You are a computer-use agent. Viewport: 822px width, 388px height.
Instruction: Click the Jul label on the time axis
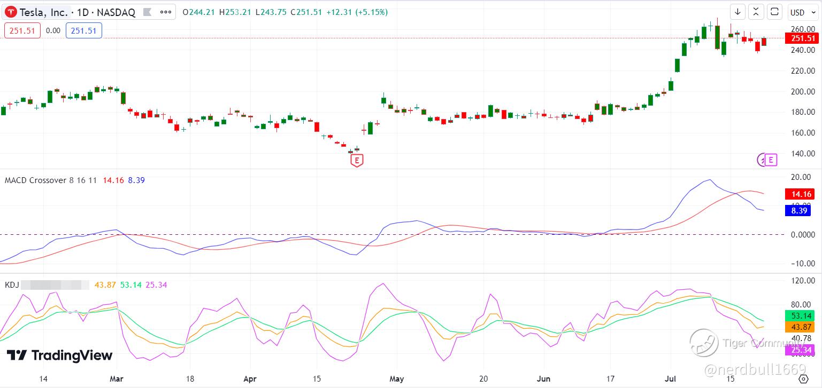[x=671, y=379]
